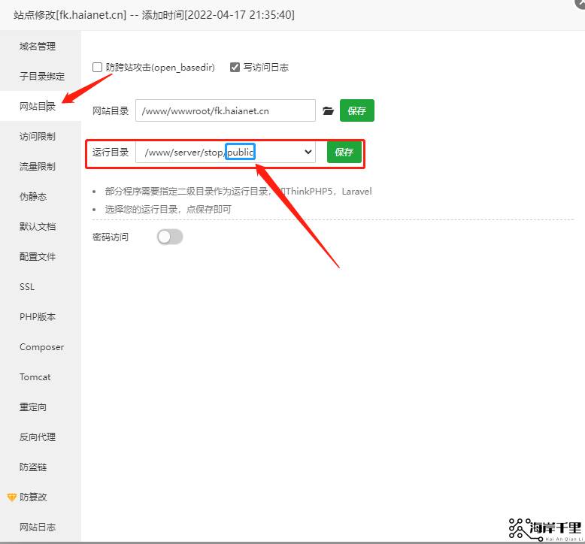Go to the 访问限制 tab

coord(38,137)
